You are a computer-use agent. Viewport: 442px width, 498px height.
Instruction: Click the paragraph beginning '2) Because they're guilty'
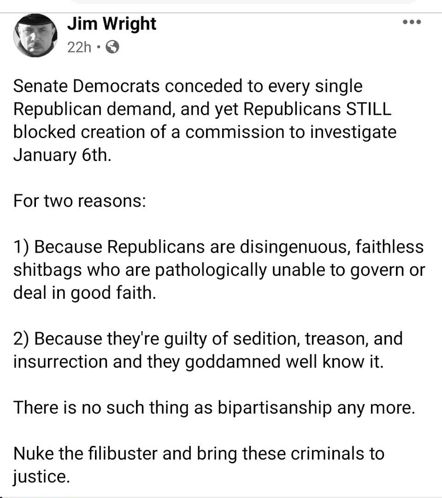coord(208,350)
